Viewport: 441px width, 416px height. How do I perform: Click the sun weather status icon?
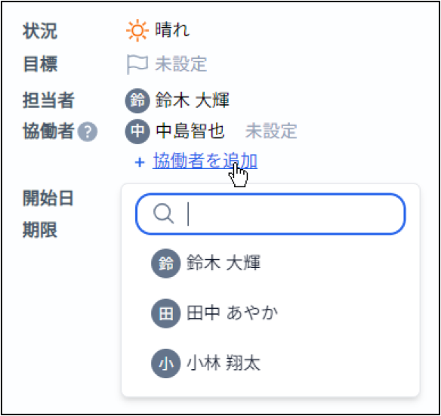[137, 30]
